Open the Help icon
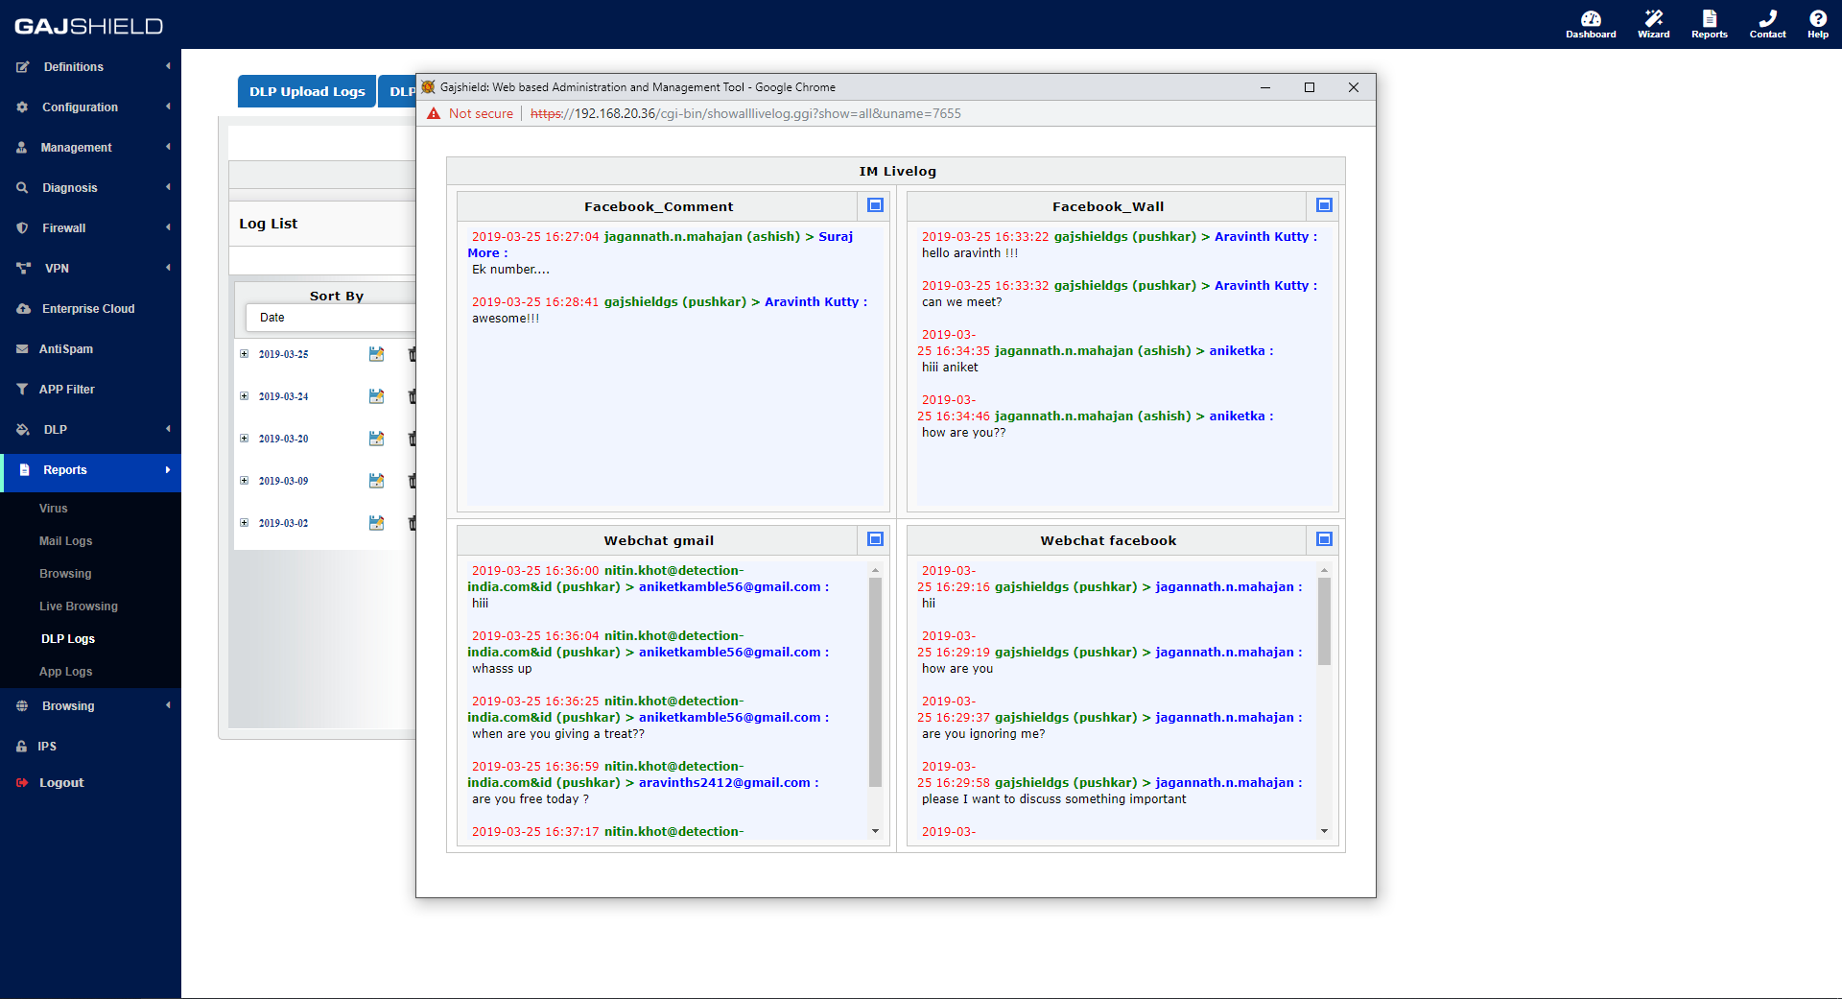Viewport: 1842px width, 999px height. tap(1818, 24)
